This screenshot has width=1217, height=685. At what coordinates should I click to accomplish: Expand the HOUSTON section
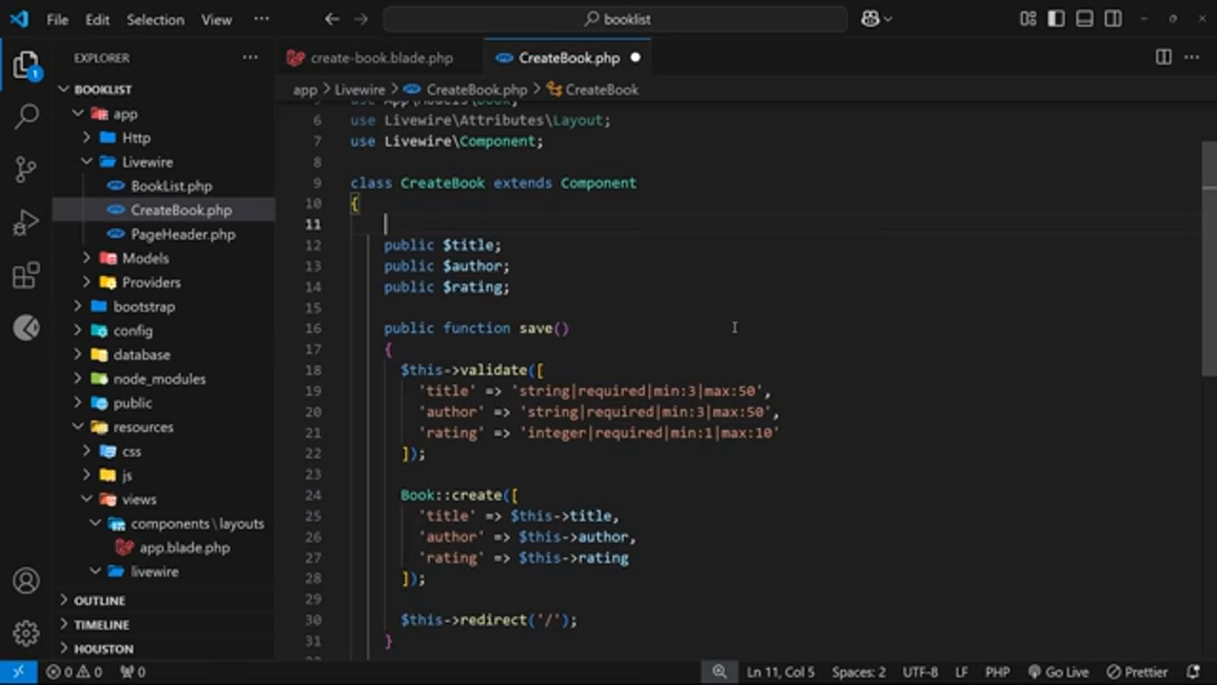[164, 649]
